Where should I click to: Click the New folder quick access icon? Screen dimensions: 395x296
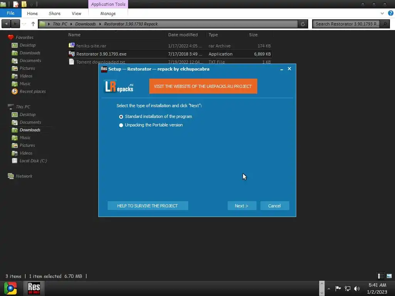(24, 4)
